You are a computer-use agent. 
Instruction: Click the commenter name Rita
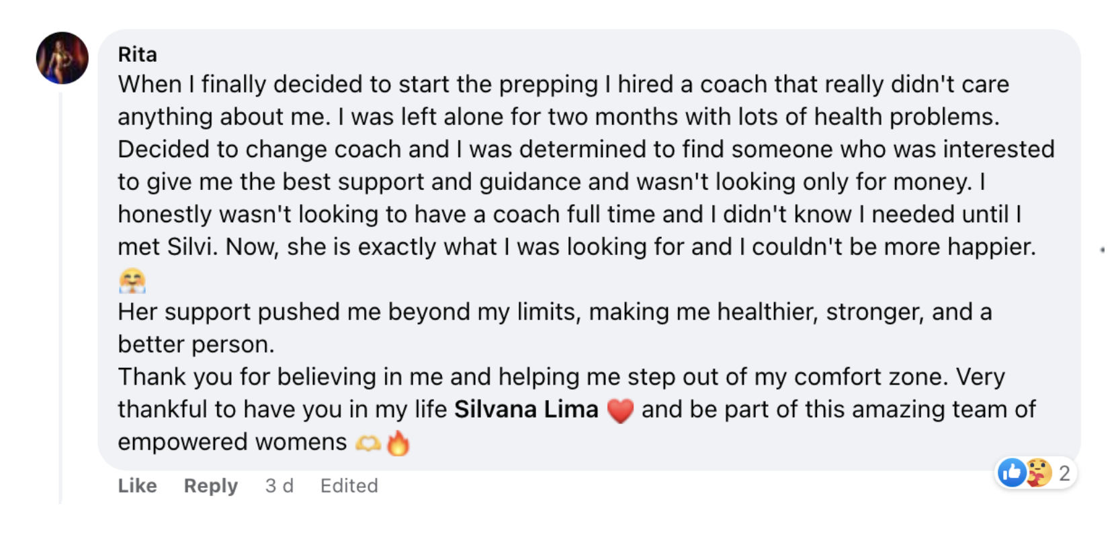137,54
